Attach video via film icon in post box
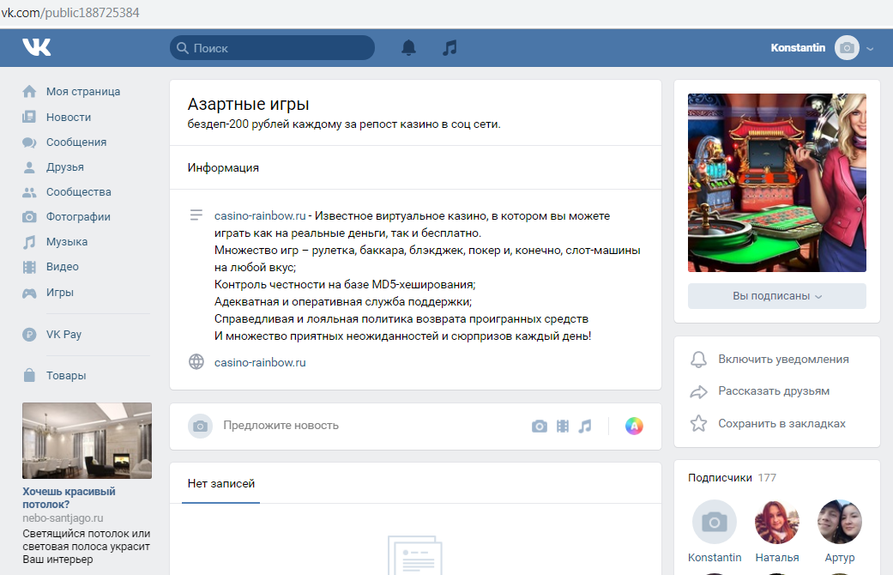The height and width of the screenshot is (575, 893). click(563, 427)
